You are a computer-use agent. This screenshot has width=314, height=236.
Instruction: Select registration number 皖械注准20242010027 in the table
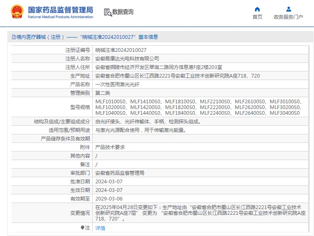[x=121, y=50]
